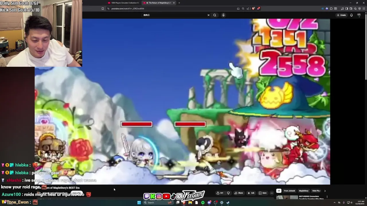Open options menu for 'DISTURBING Encounters' video
367x206 pixels.
[327, 197]
